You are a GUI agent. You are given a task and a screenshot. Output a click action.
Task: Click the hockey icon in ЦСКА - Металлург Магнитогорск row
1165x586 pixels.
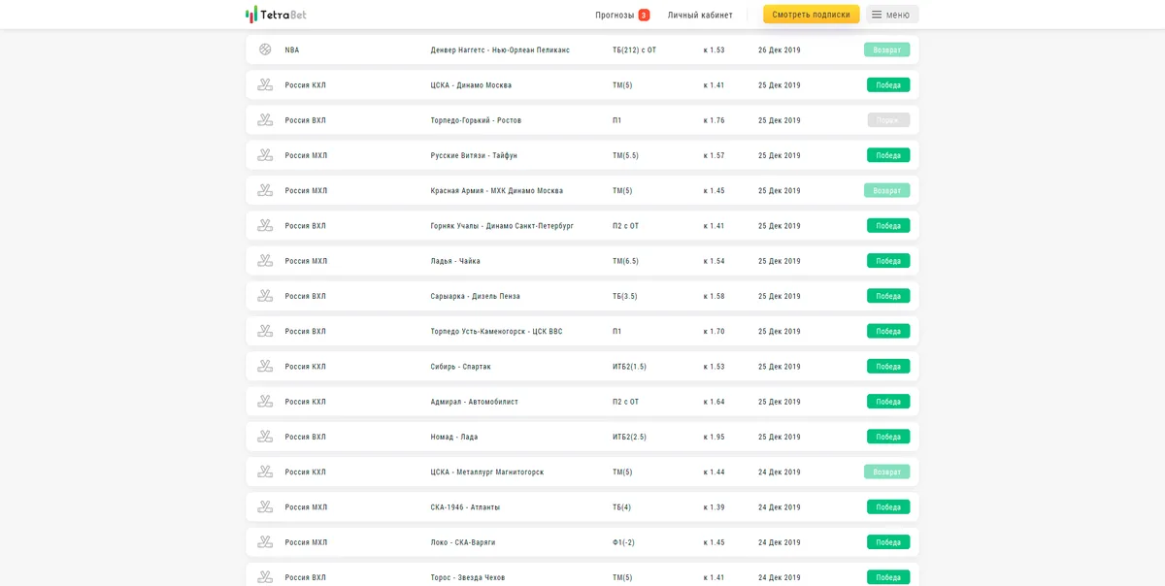(265, 472)
